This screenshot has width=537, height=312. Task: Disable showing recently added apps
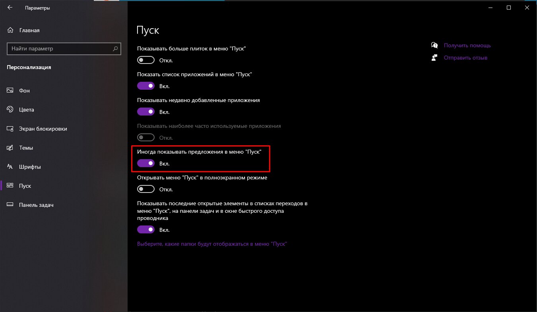(146, 112)
